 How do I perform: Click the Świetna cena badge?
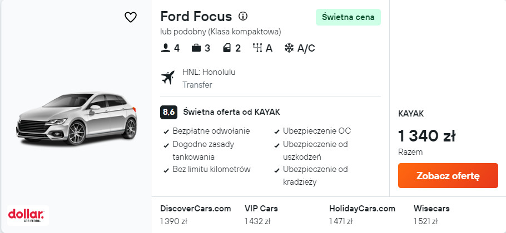[348, 17]
